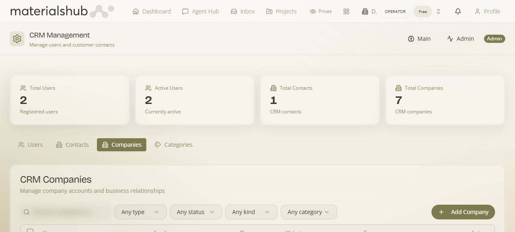Click the Admin badge
Image resolution: width=515 pixels, height=232 pixels.
(495, 39)
